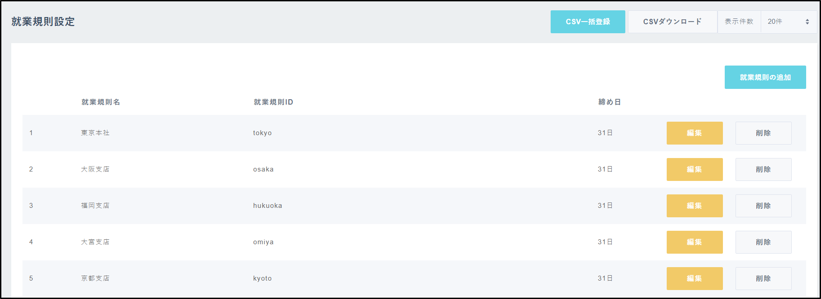Edit the 大宮支店 work rule
The width and height of the screenshot is (821, 299).
pyautogui.click(x=694, y=242)
